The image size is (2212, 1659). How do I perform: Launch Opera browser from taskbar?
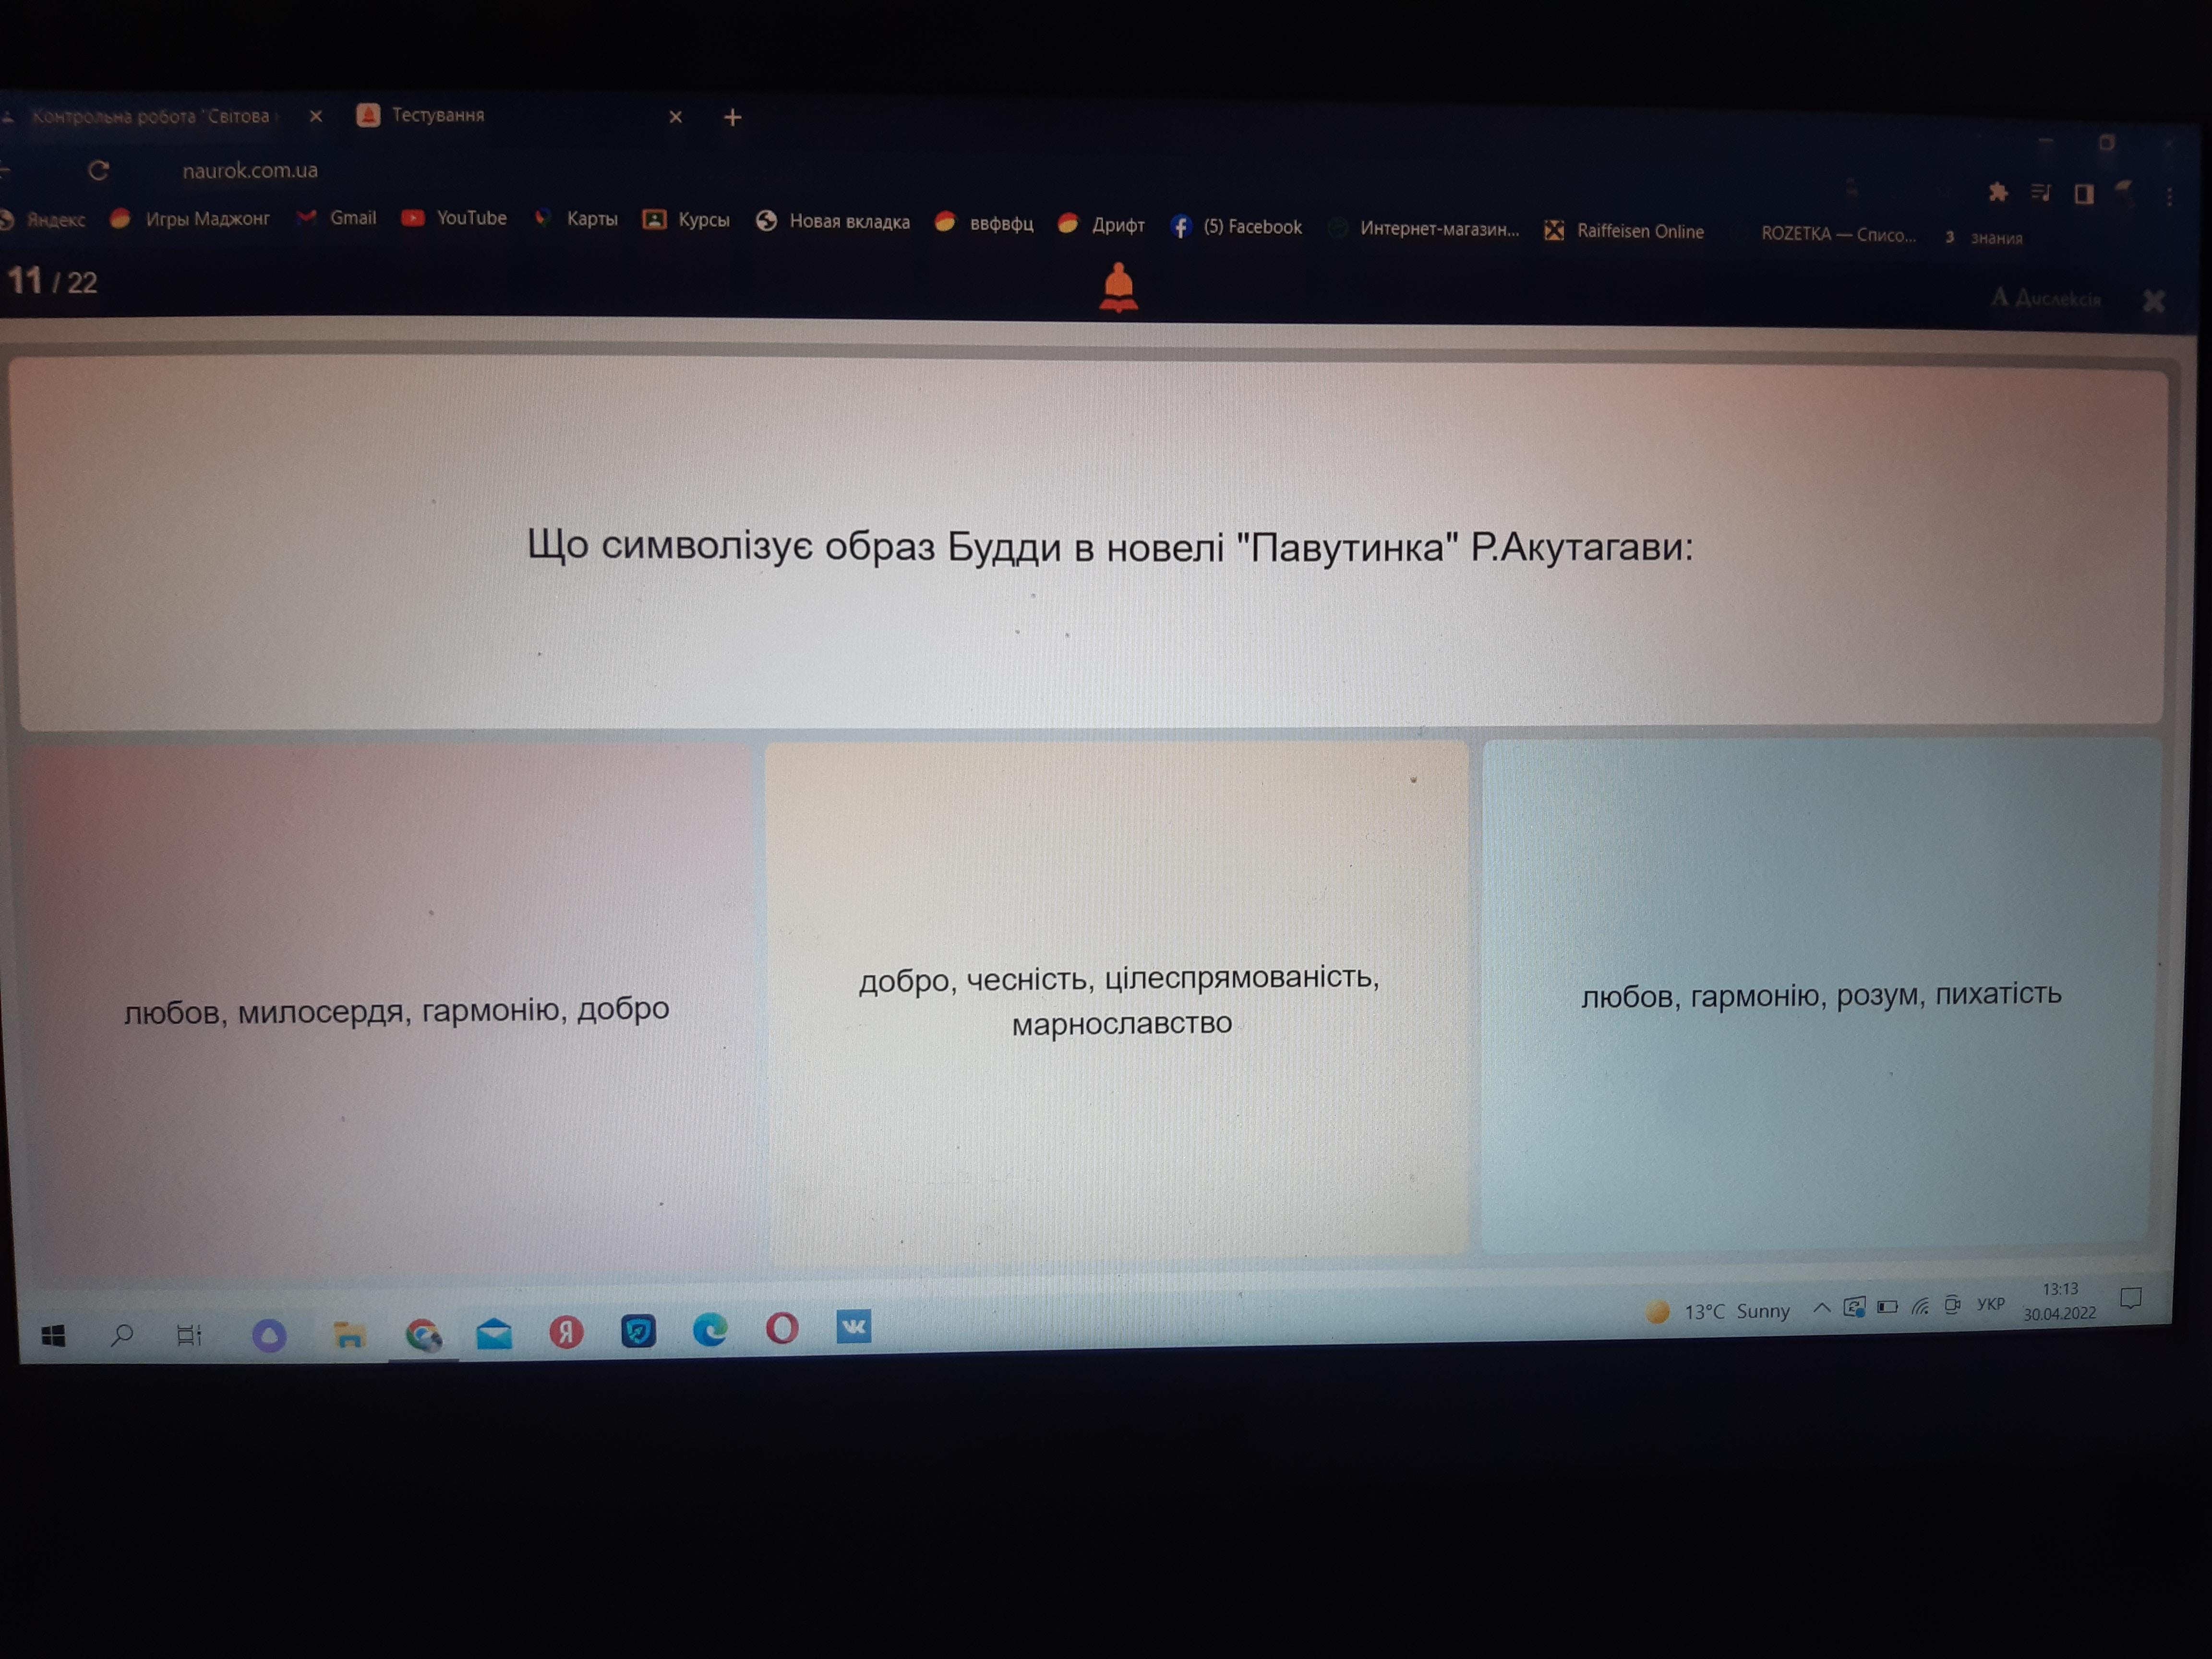tap(782, 1328)
